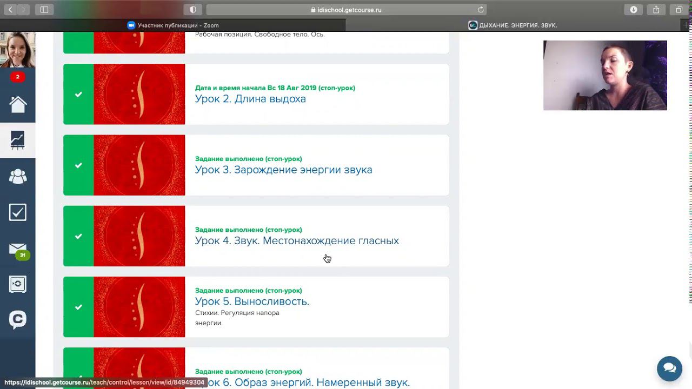Click the green checkmark beside Урок 3
Screen dimensions: 692x389
click(x=78, y=165)
